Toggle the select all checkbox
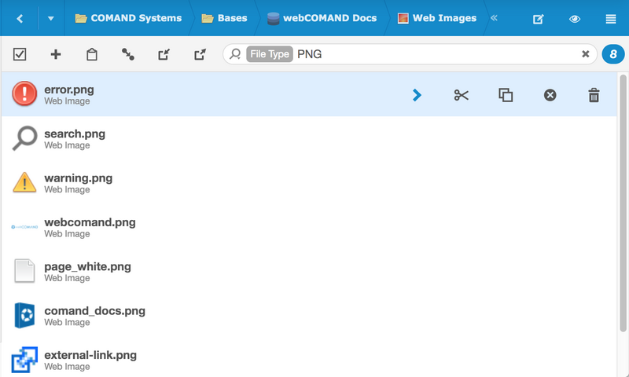 (20, 54)
